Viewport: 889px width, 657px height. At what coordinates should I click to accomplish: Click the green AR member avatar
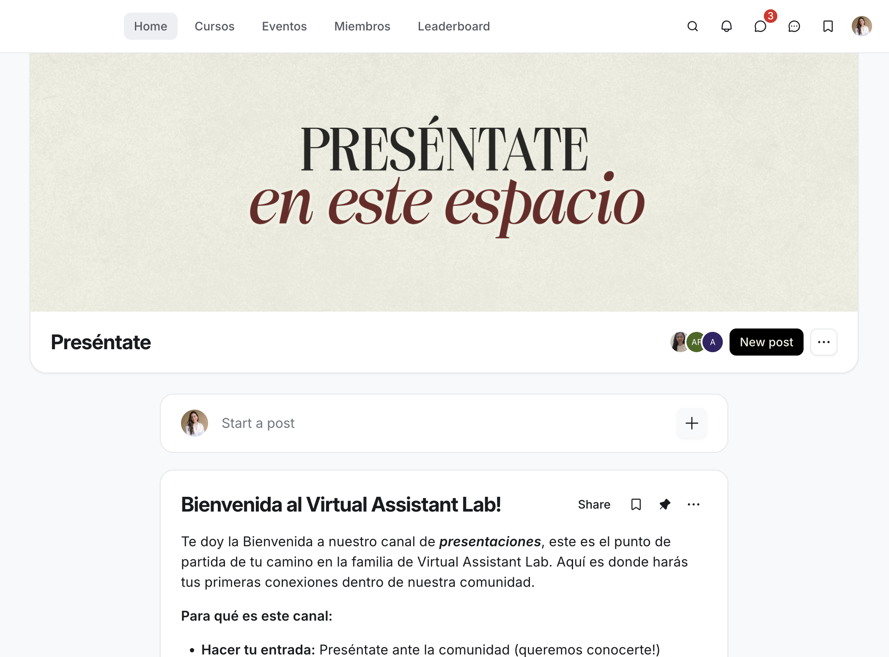coord(696,342)
